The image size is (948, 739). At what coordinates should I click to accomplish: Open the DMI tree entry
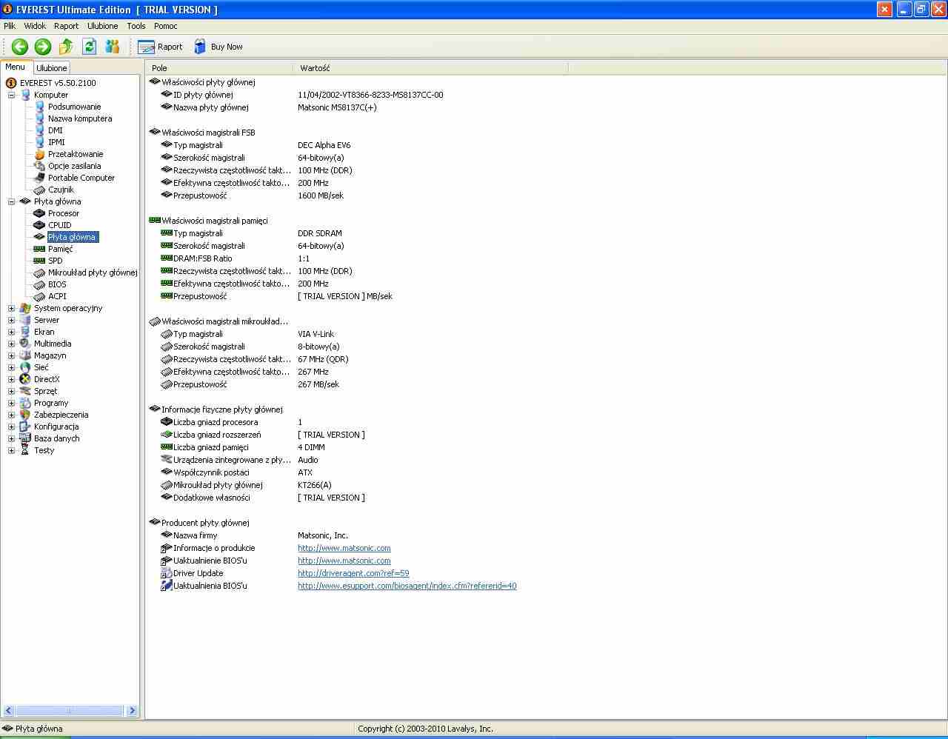(56, 130)
